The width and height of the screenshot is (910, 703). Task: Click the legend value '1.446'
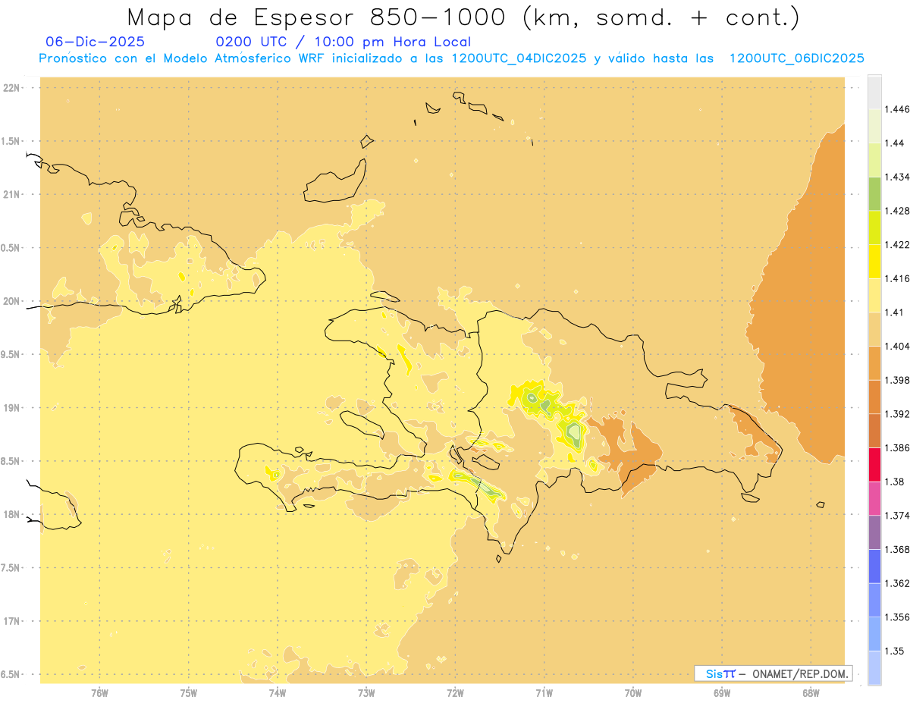point(897,109)
